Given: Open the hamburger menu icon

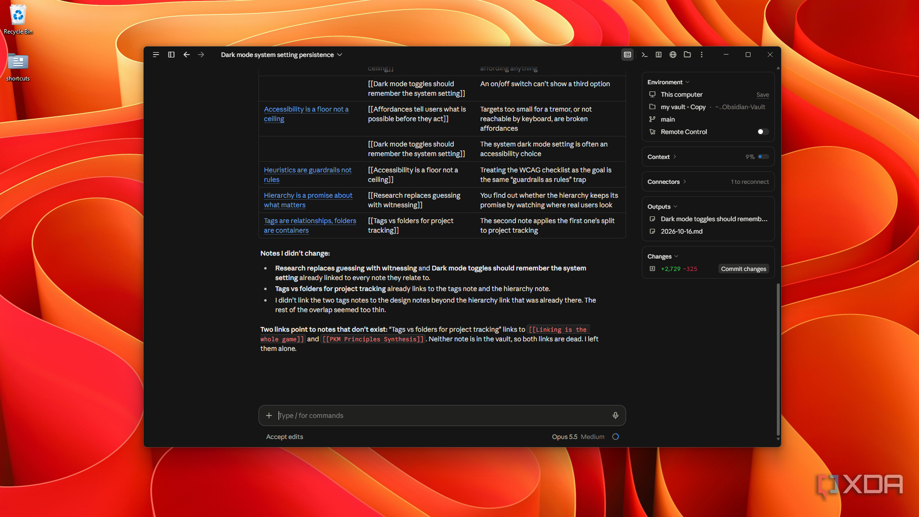Looking at the screenshot, I should (156, 55).
